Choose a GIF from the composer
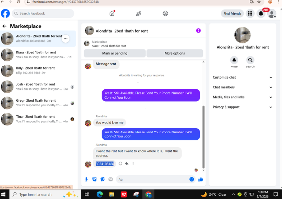Viewport: 282px width, 199px height. (x=110, y=179)
